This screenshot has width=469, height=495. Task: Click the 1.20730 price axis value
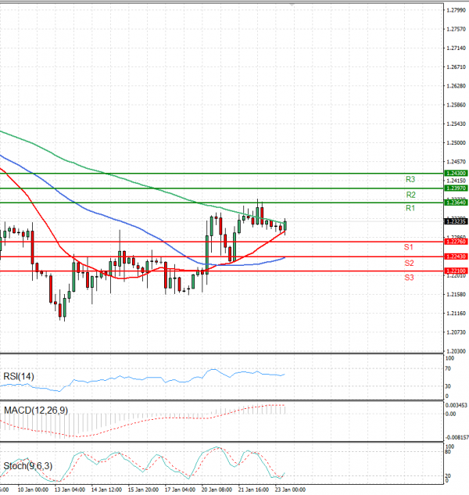tap(456, 332)
